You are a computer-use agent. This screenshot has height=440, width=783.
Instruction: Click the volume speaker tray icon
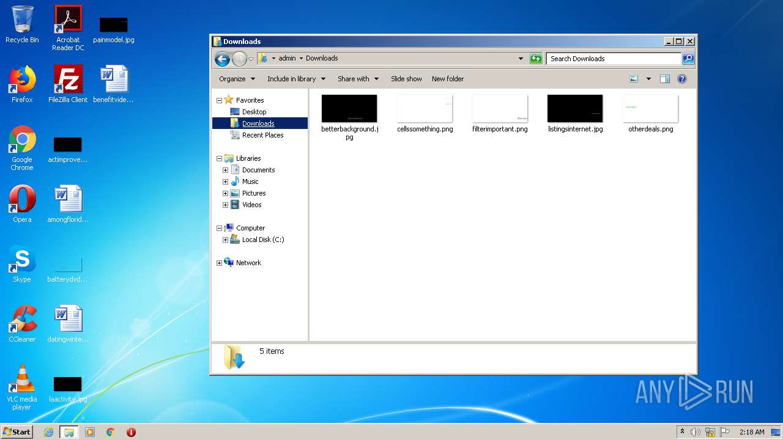(696, 432)
